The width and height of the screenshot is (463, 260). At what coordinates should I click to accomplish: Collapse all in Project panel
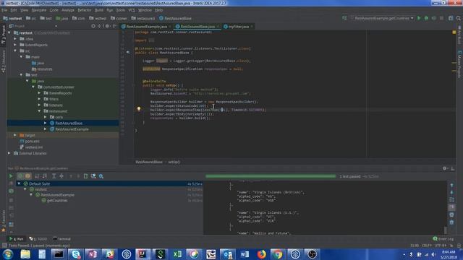99,26
